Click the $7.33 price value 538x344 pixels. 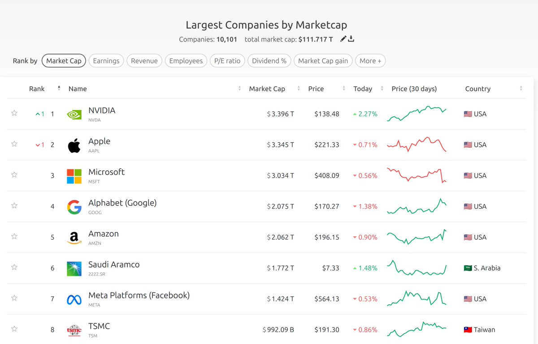(331, 268)
